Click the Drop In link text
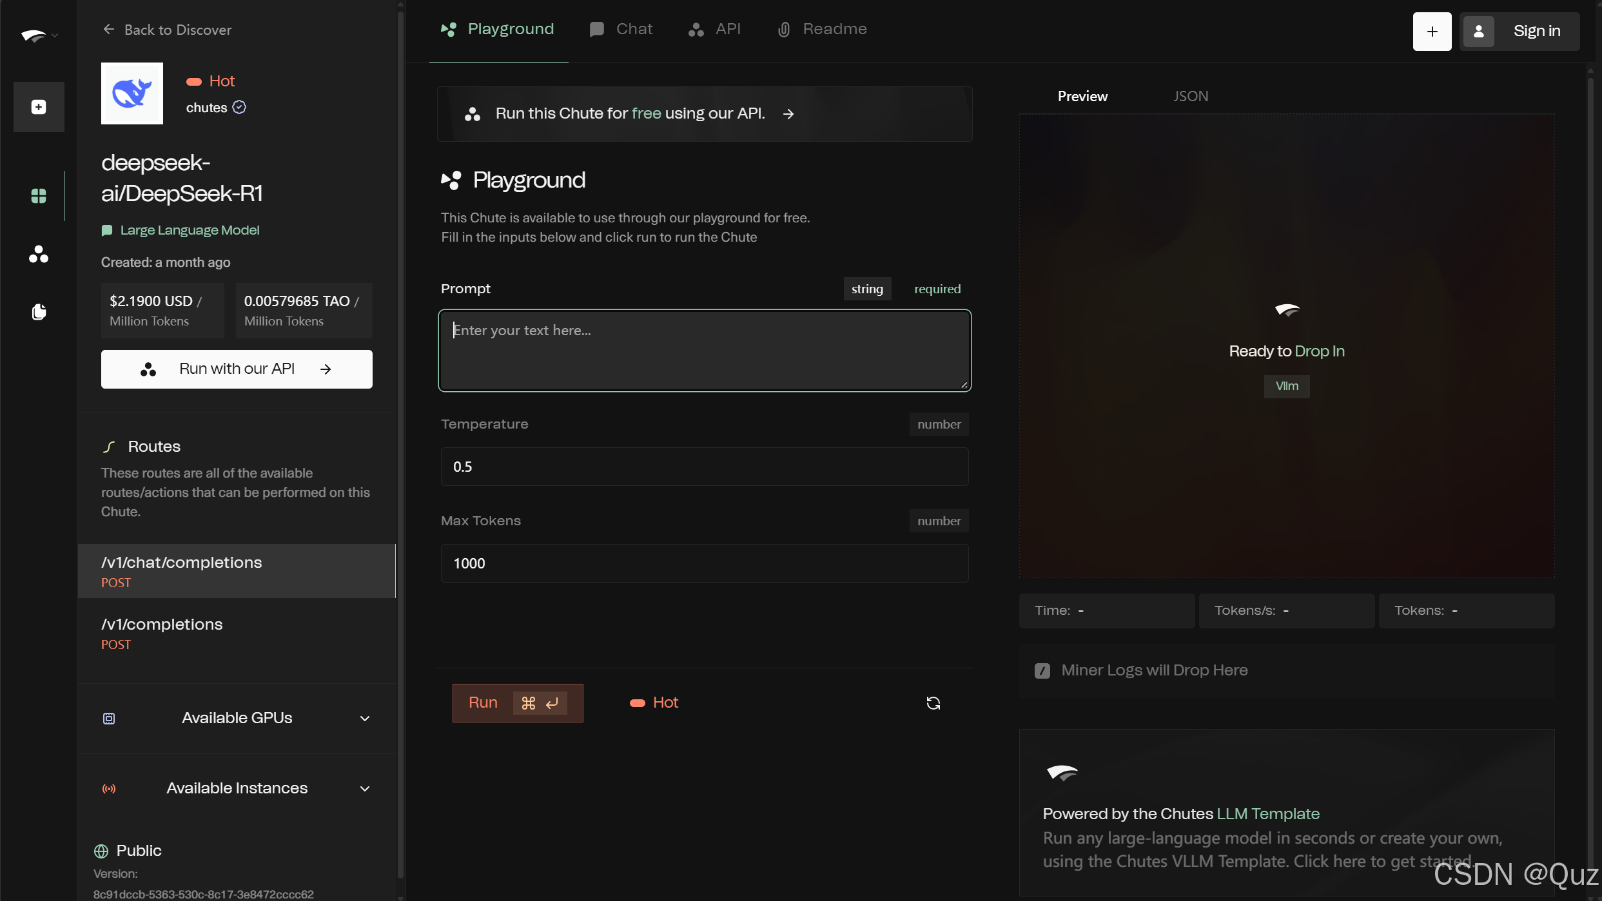Image resolution: width=1602 pixels, height=901 pixels. pyautogui.click(x=1320, y=351)
